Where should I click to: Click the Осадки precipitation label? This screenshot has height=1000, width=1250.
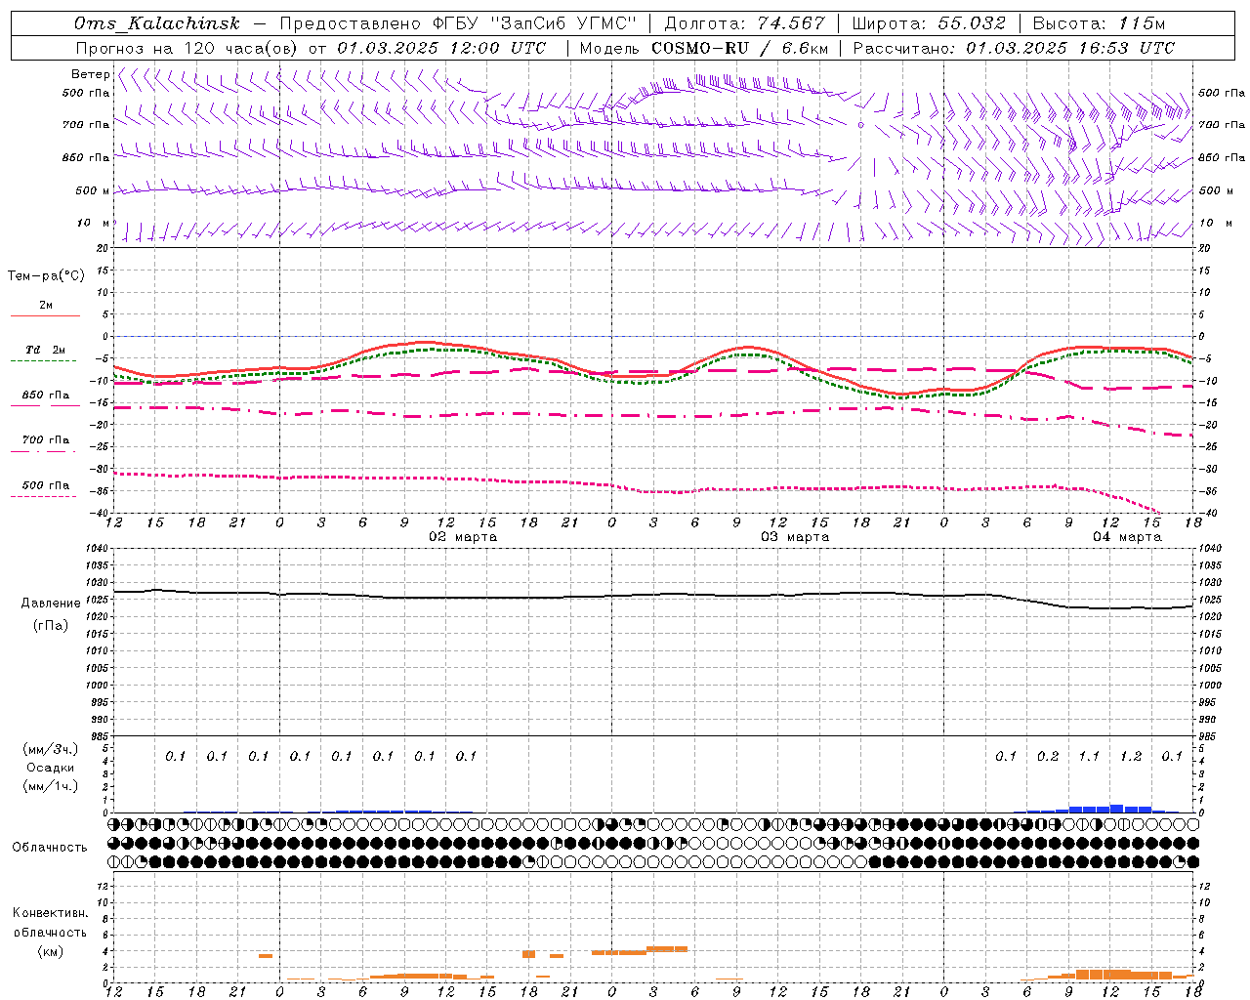tap(51, 768)
